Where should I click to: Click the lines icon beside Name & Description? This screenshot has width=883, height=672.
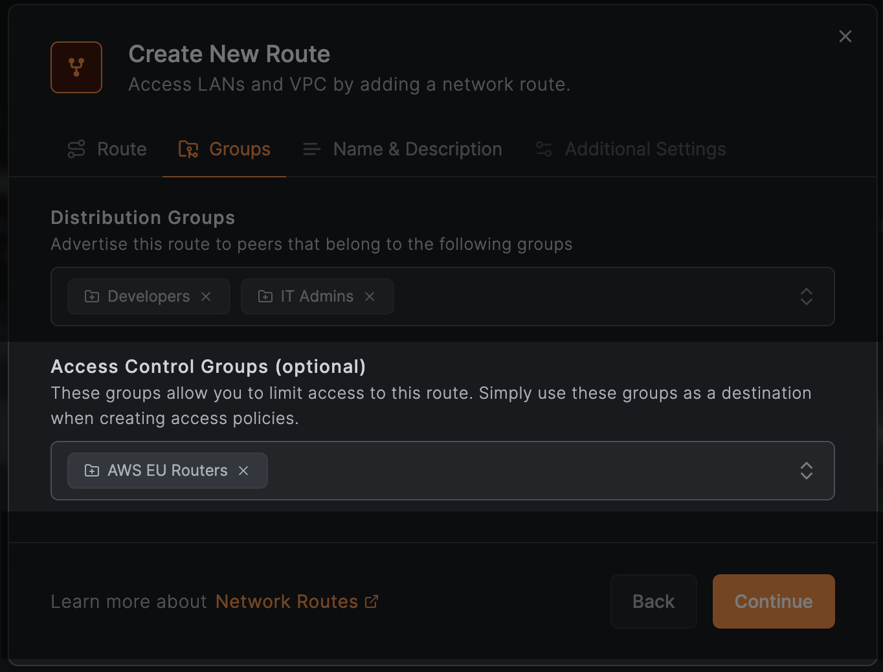tap(311, 148)
